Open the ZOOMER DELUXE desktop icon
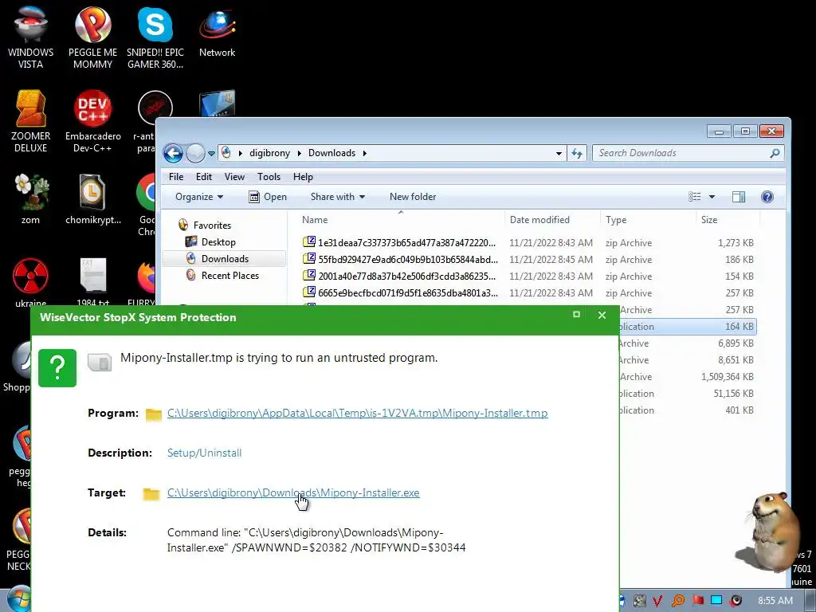 click(31, 121)
